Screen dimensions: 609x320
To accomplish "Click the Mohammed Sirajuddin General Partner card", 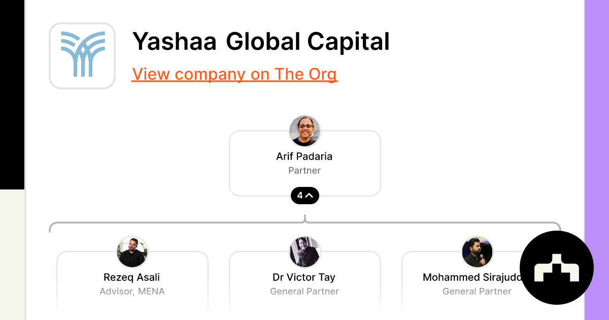I will coord(477,283).
